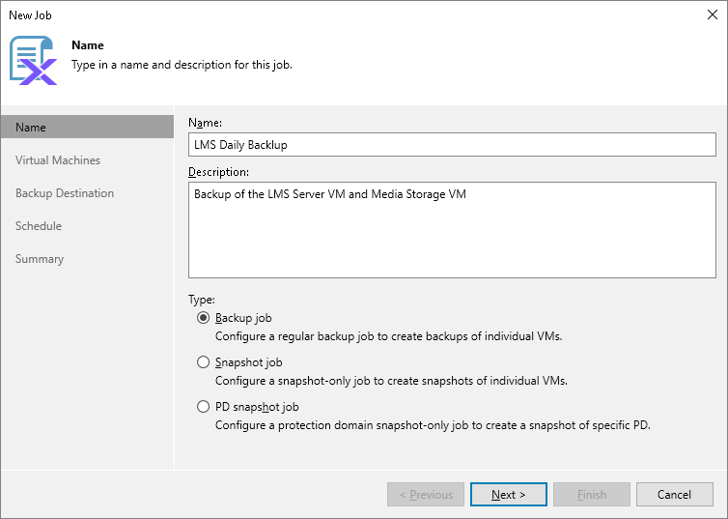Image resolution: width=728 pixels, height=519 pixels.
Task: Click the Finish button
Action: (x=591, y=495)
